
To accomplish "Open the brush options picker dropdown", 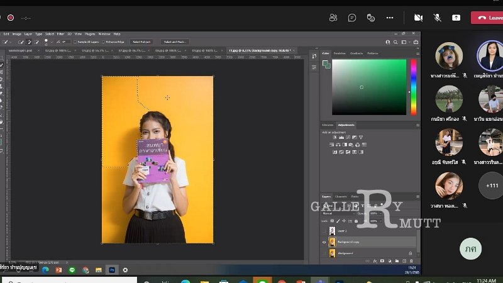I will [52, 42].
